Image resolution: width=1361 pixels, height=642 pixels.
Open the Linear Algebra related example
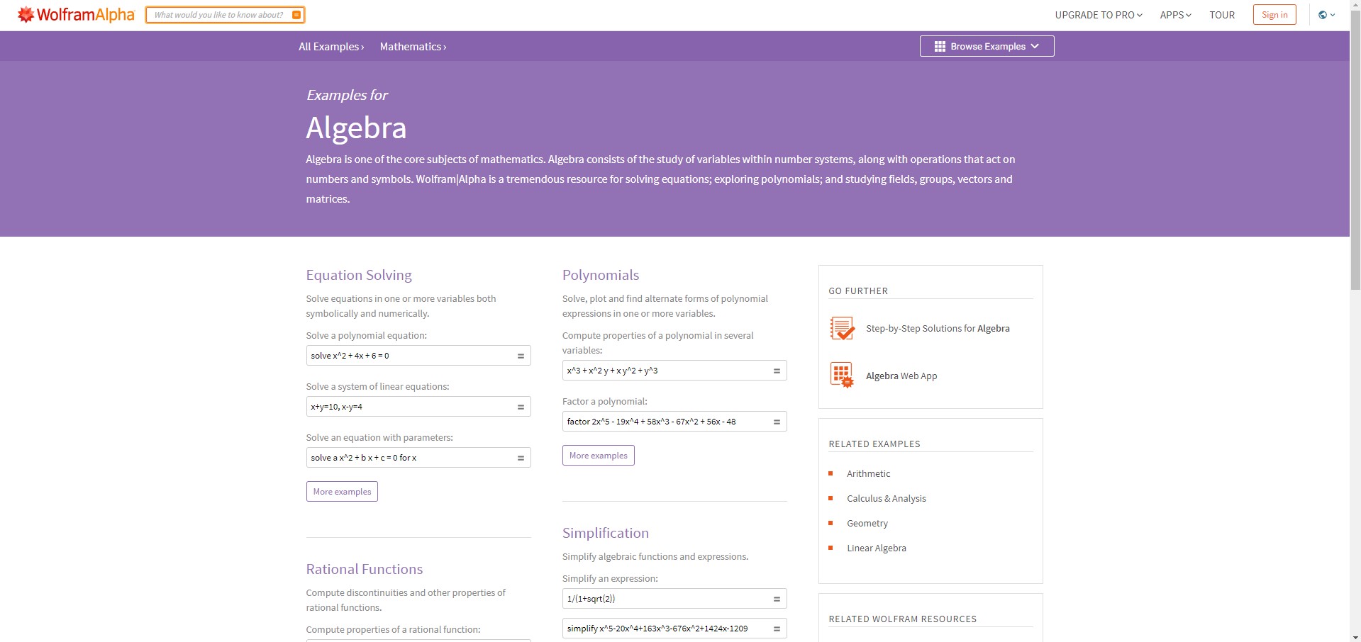tap(877, 548)
